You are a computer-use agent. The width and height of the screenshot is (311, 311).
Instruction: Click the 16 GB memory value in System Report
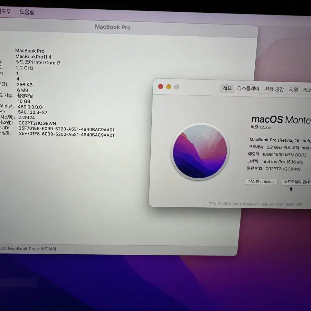click(24, 101)
